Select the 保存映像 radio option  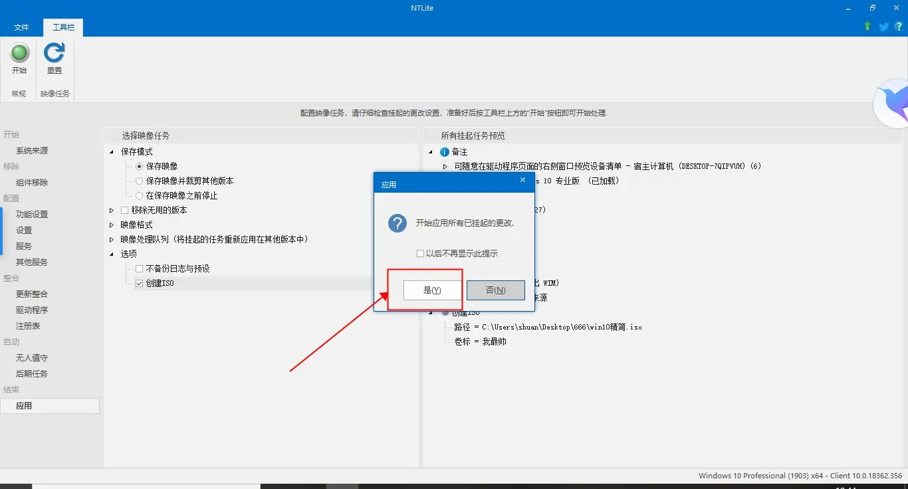coord(139,166)
